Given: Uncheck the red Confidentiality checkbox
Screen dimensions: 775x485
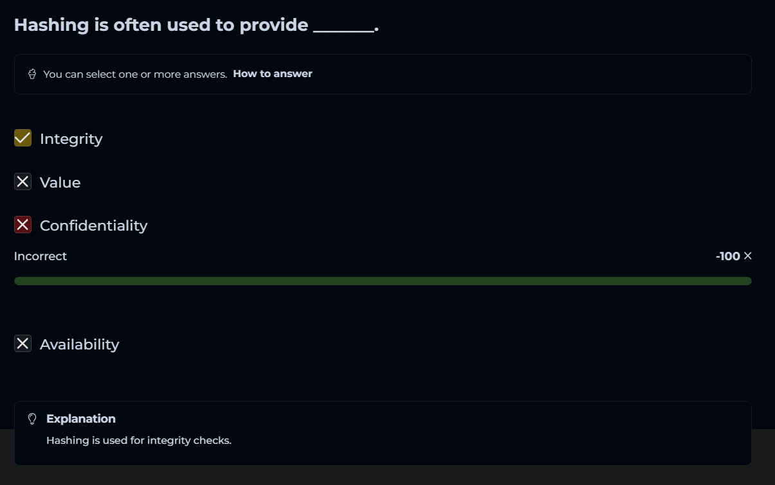Looking at the screenshot, I should pyautogui.click(x=23, y=225).
